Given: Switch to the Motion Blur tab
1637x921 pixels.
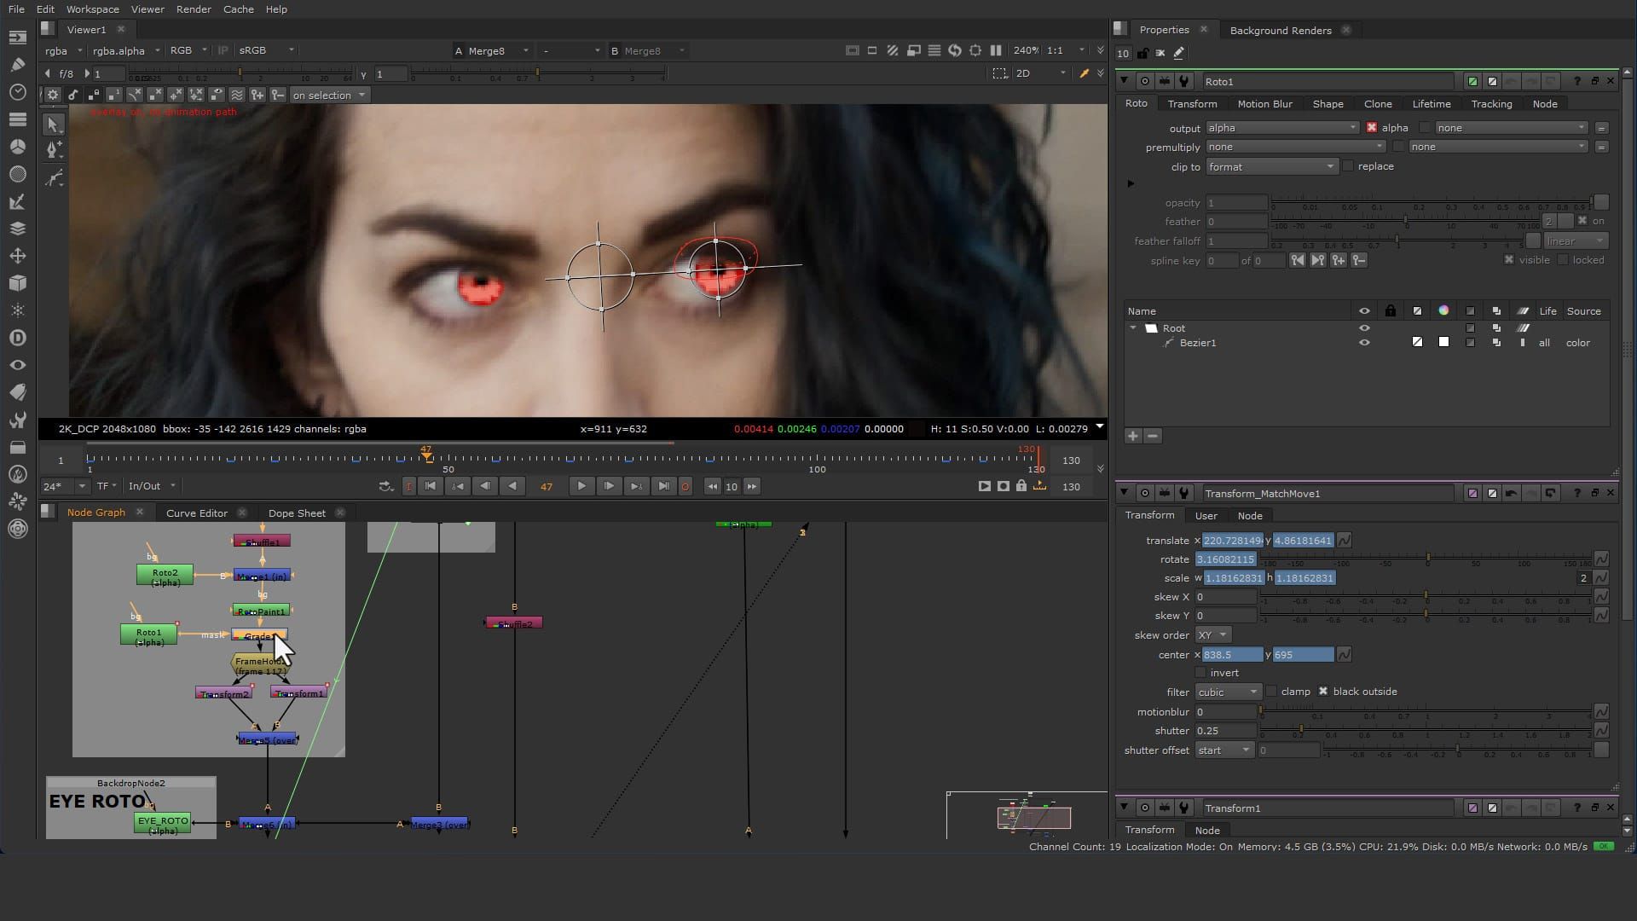Looking at the screenshot, I should tap(1264, 104).
